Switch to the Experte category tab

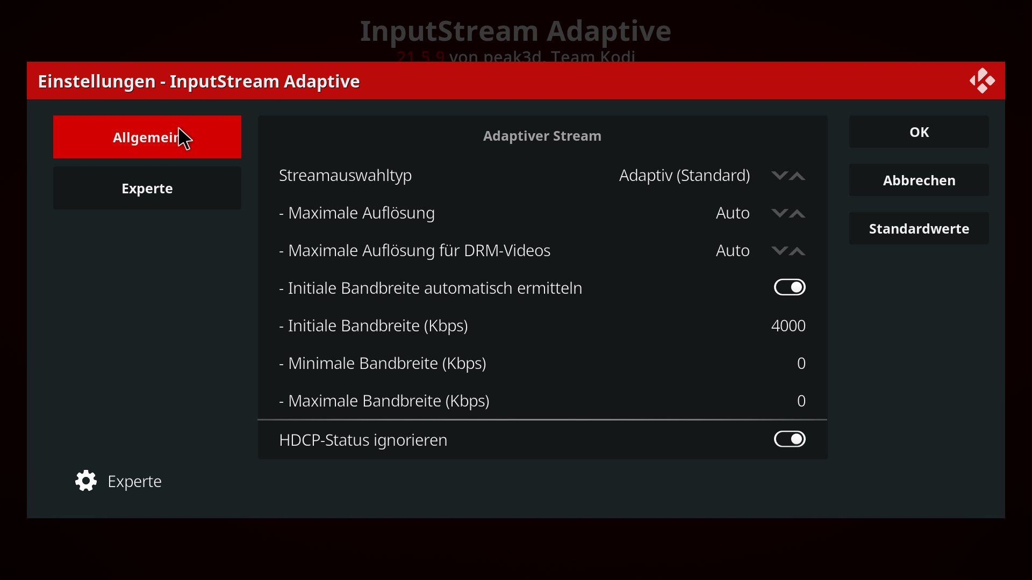tap(147, 188)
